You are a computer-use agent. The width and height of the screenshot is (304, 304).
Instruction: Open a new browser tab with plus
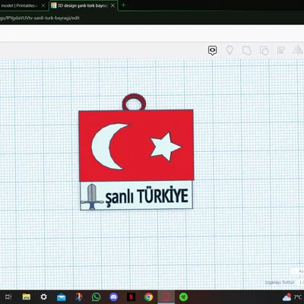coord(123,5)
